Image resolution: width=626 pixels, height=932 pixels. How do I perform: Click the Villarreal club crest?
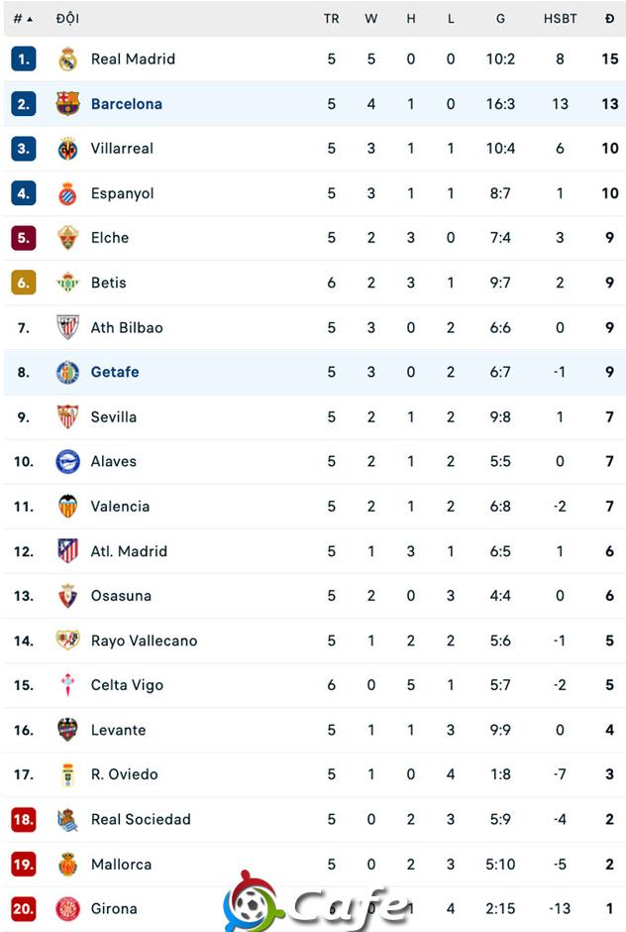click(67, 149)
